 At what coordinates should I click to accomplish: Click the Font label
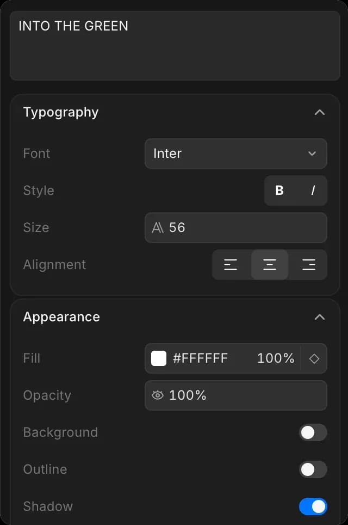[36, 154]
